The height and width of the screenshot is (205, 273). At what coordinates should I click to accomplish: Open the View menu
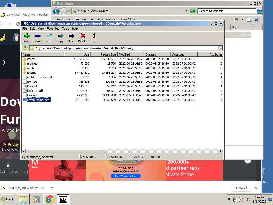41,29
